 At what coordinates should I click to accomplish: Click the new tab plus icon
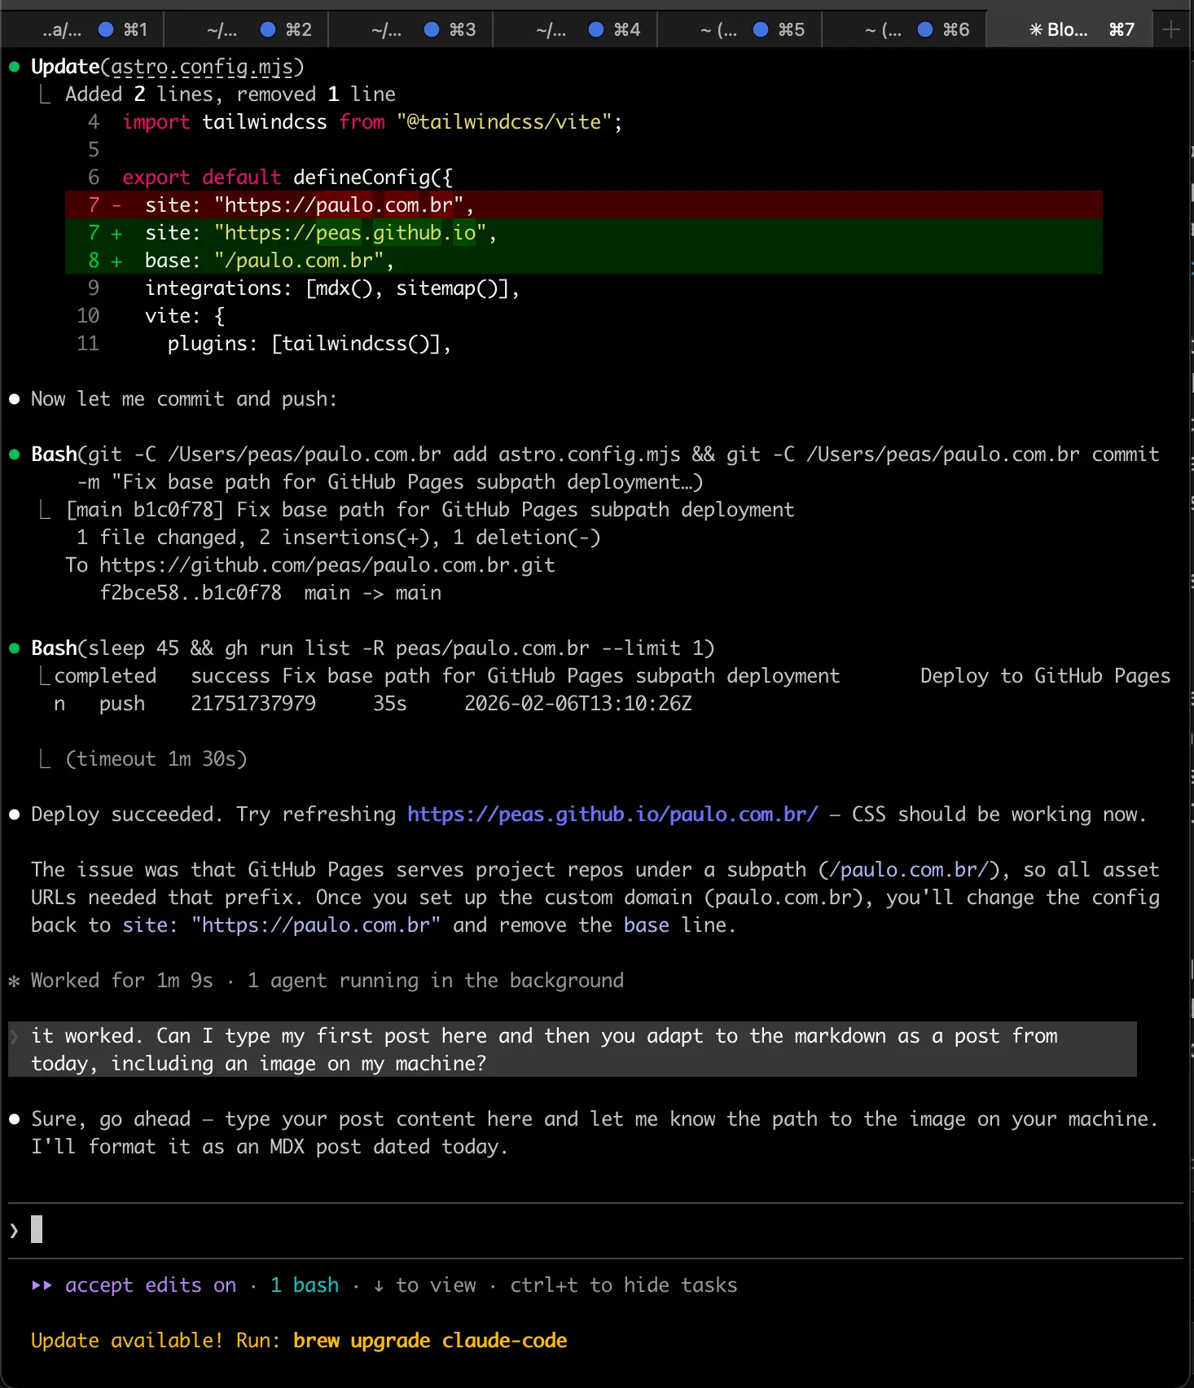coord(1171,30)
